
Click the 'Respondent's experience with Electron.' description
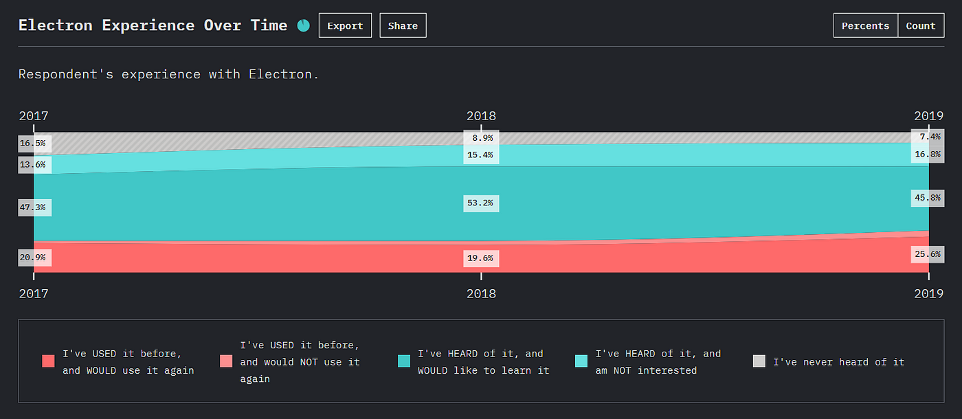point(169,74)
